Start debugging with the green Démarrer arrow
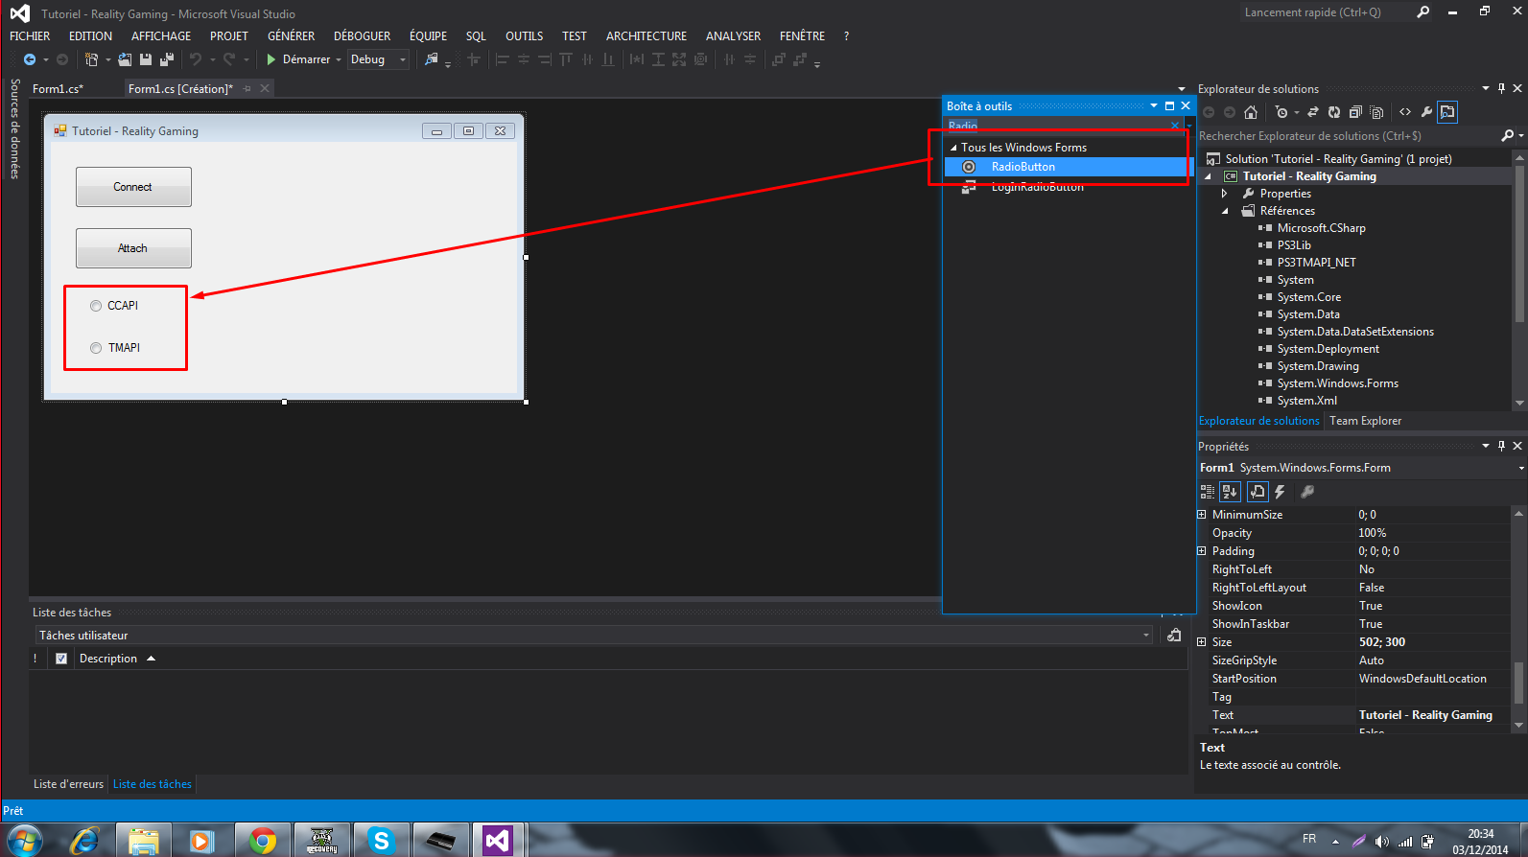 [x=271, y=59]
